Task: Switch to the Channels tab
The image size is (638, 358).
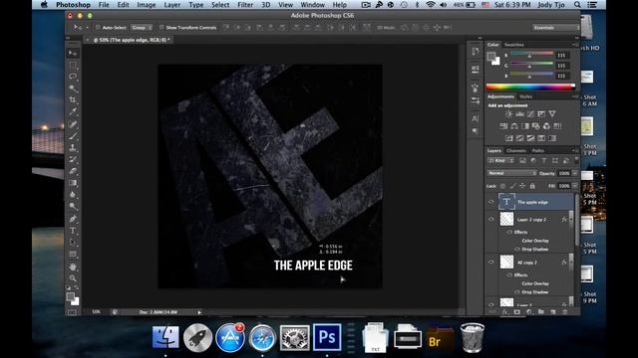Action: click(516, 150)
